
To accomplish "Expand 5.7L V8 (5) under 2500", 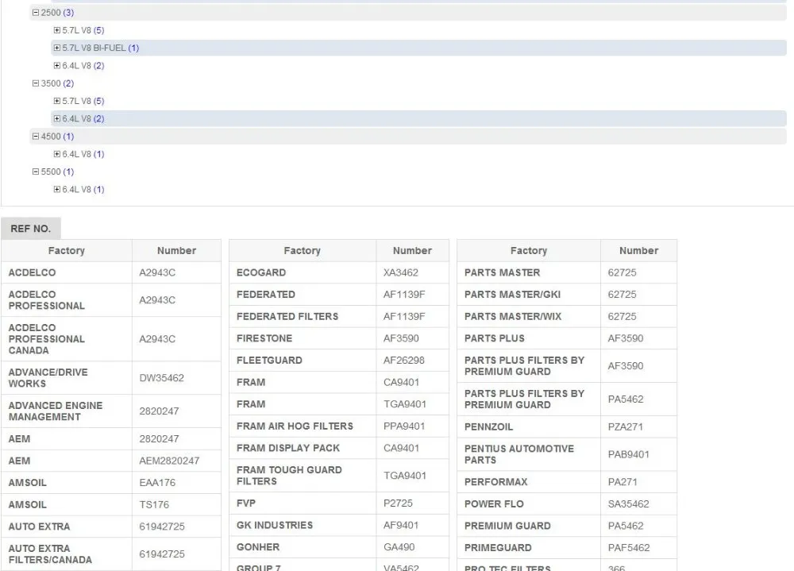I will 56,30.
